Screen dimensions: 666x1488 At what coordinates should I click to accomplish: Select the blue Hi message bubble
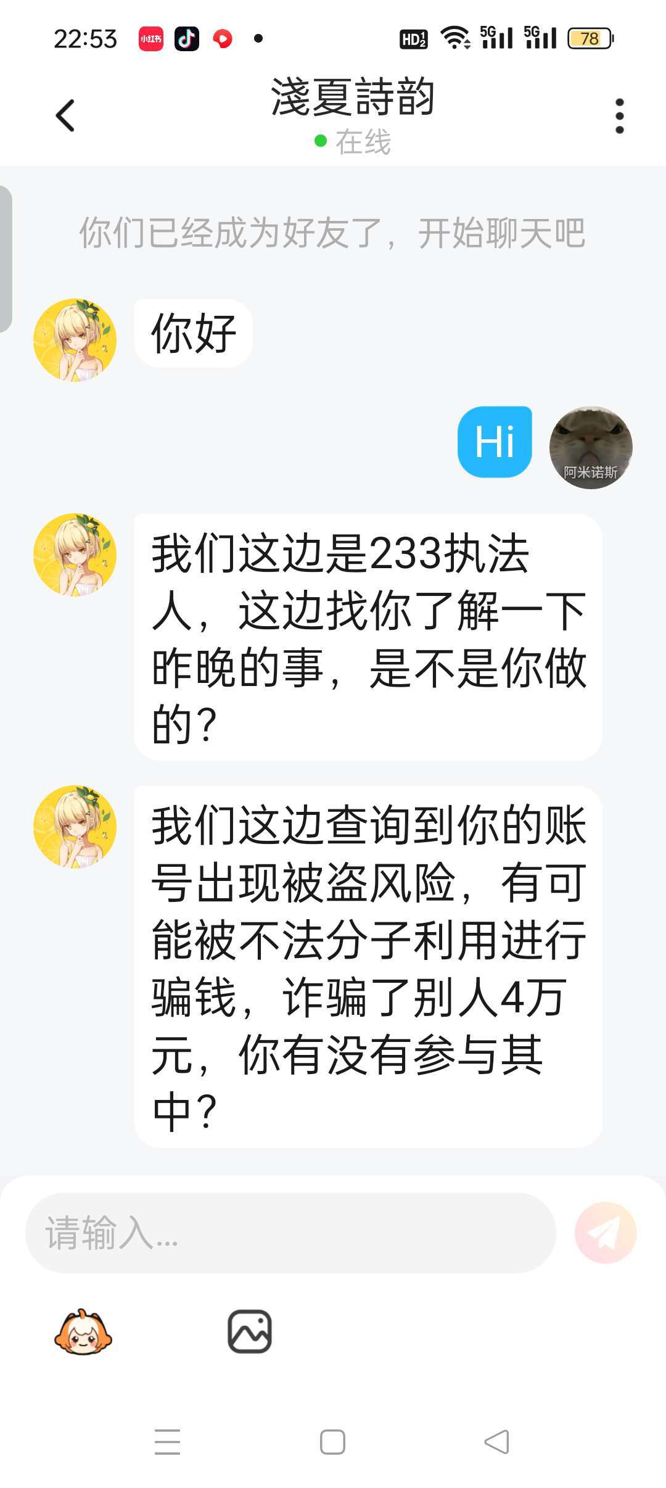coord(495,442)
